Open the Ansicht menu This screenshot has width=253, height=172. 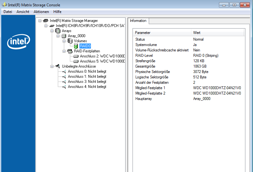point(23,12)
